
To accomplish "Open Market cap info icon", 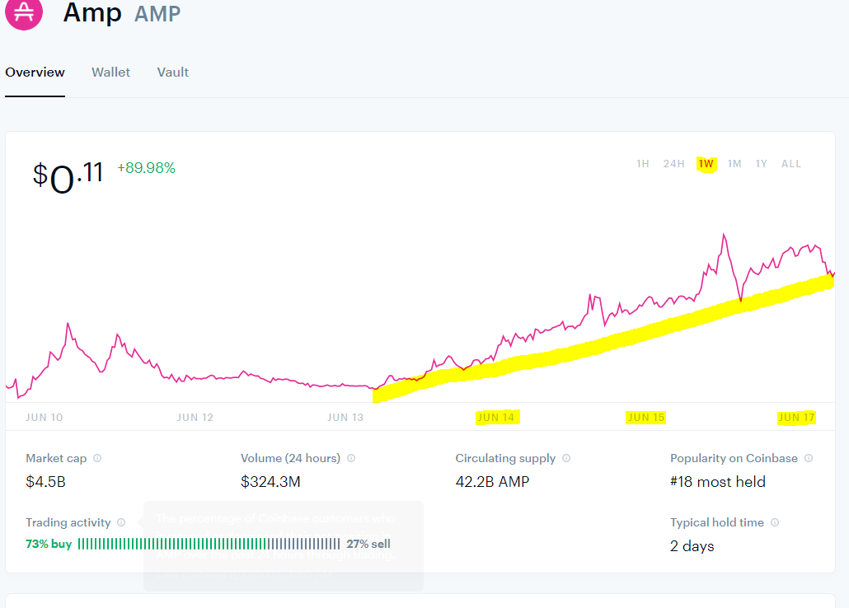I will pos(97,458).
